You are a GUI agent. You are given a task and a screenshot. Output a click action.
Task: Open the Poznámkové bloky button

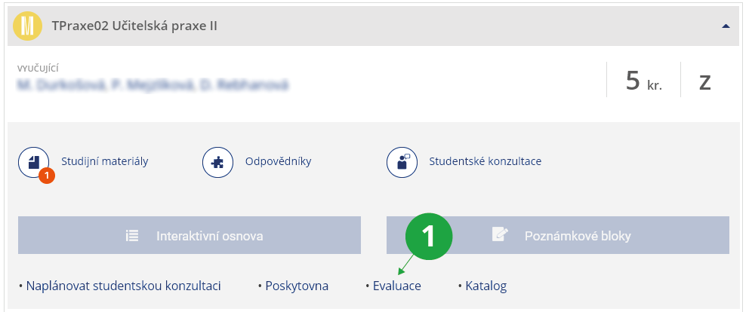(558, 235)
